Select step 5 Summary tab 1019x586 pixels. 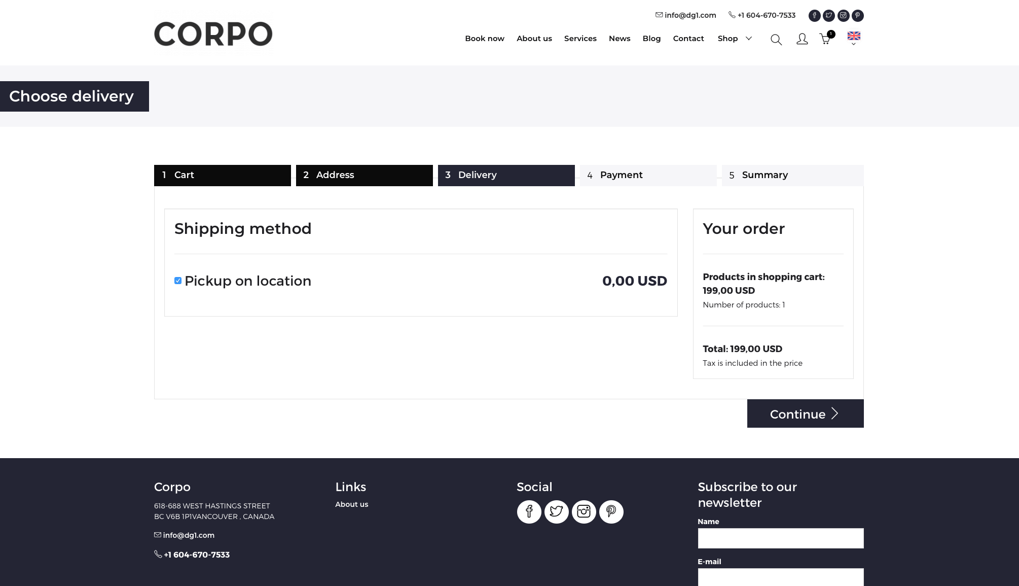point(793,176)
